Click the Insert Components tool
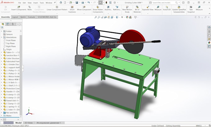 19,8
